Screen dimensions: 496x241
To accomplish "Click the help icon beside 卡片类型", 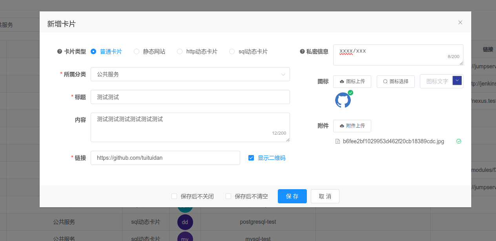I will [60, 51].
